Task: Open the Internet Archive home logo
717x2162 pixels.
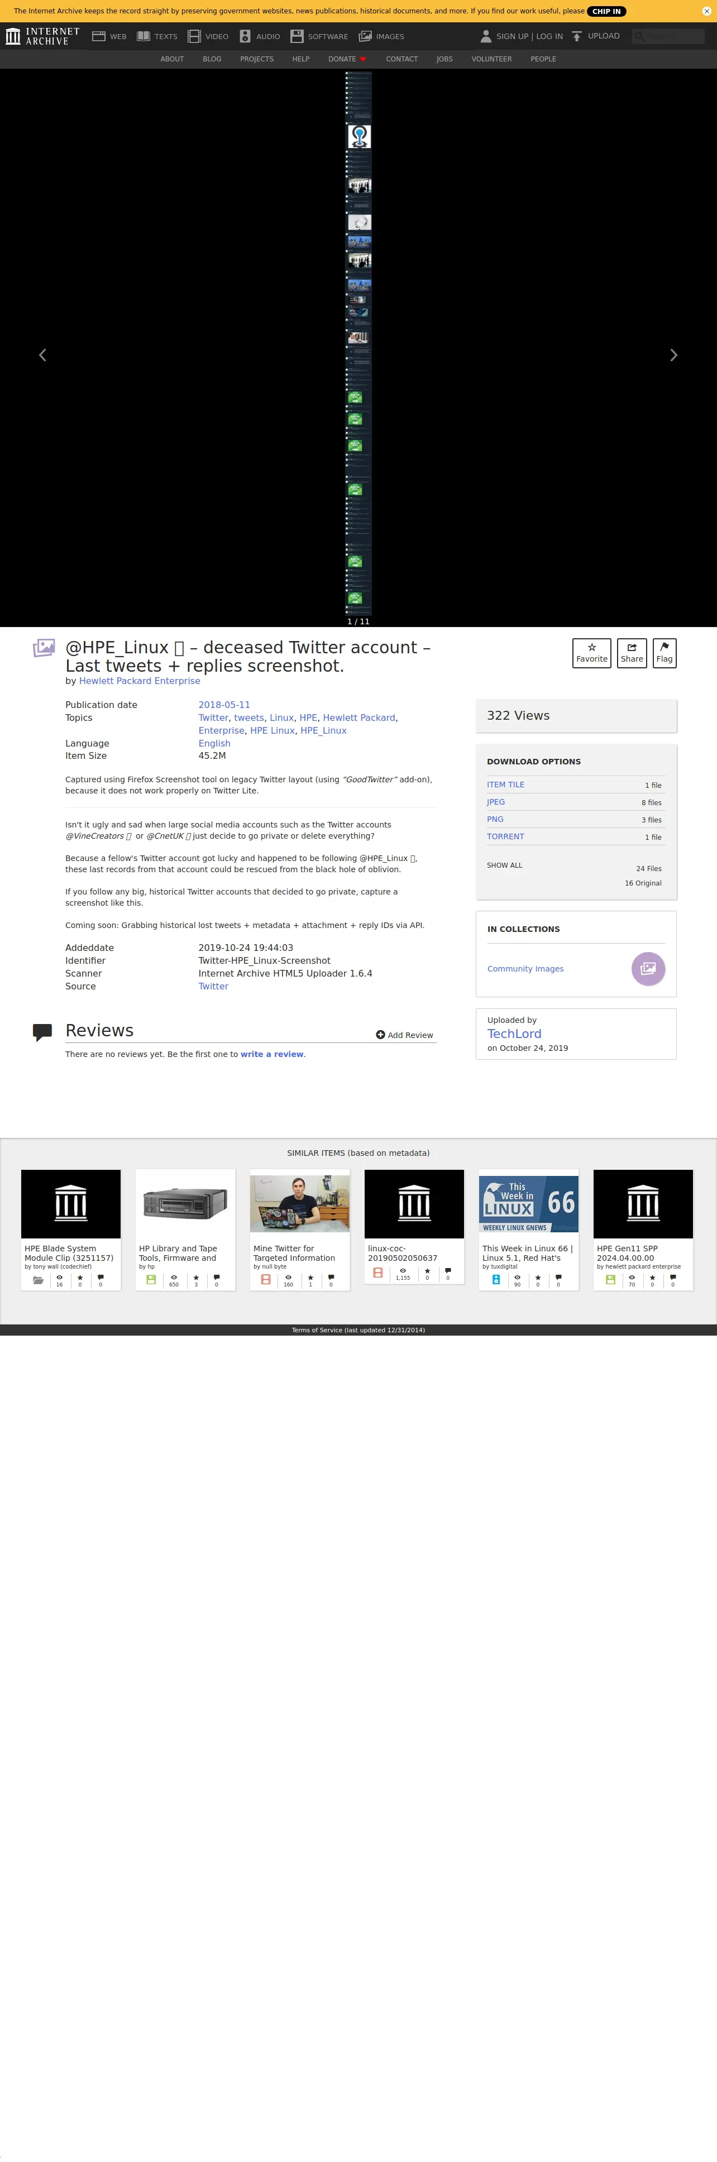Action: tap(42, 36)
